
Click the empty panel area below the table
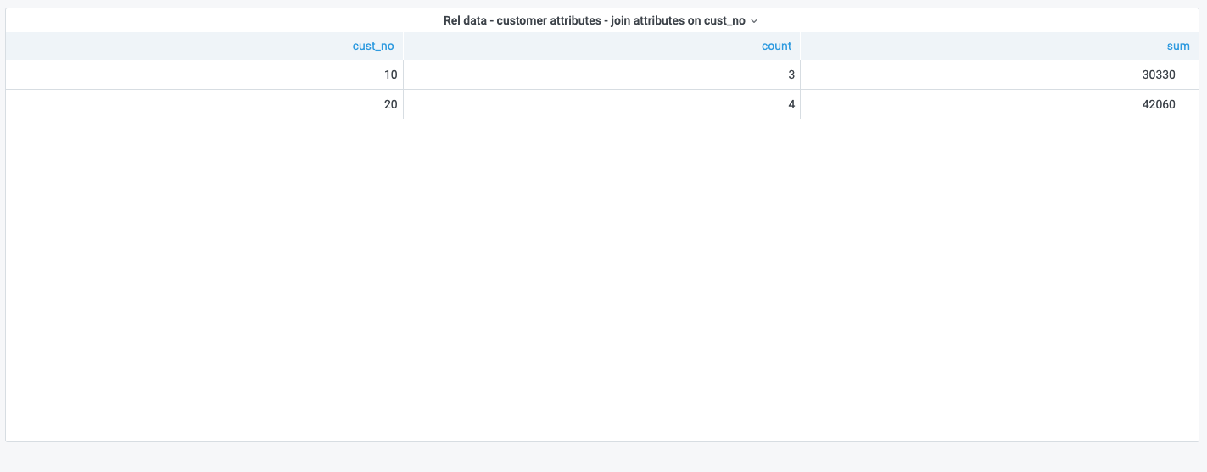pyautogui.click(x=602, y=280)
